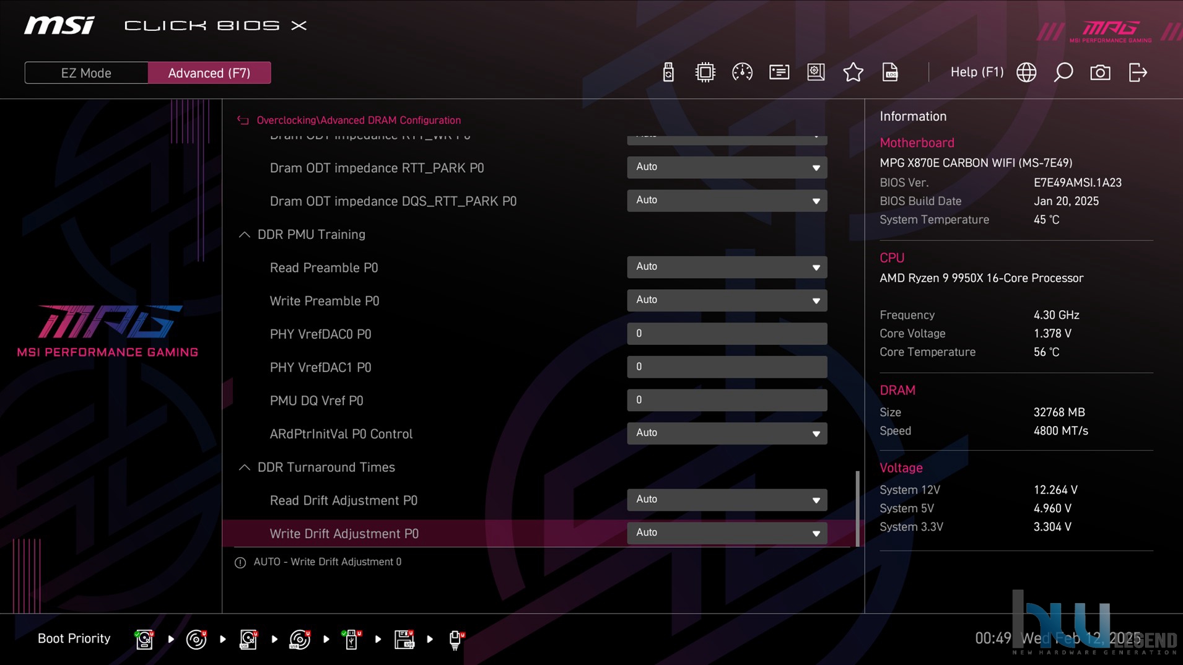Click the BIOS version E7E49AMSI.1A23 value
The image size is (1183, 665).
(1077, 183)
